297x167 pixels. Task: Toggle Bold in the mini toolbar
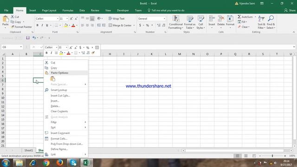click(x=46, y=53)
